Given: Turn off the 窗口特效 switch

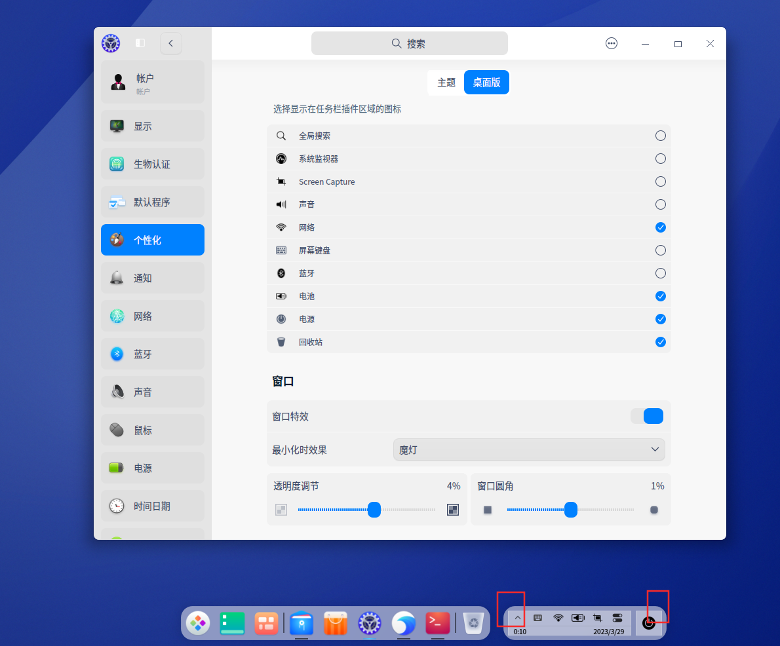Looking at the screenshot, I should pos(647,416).
